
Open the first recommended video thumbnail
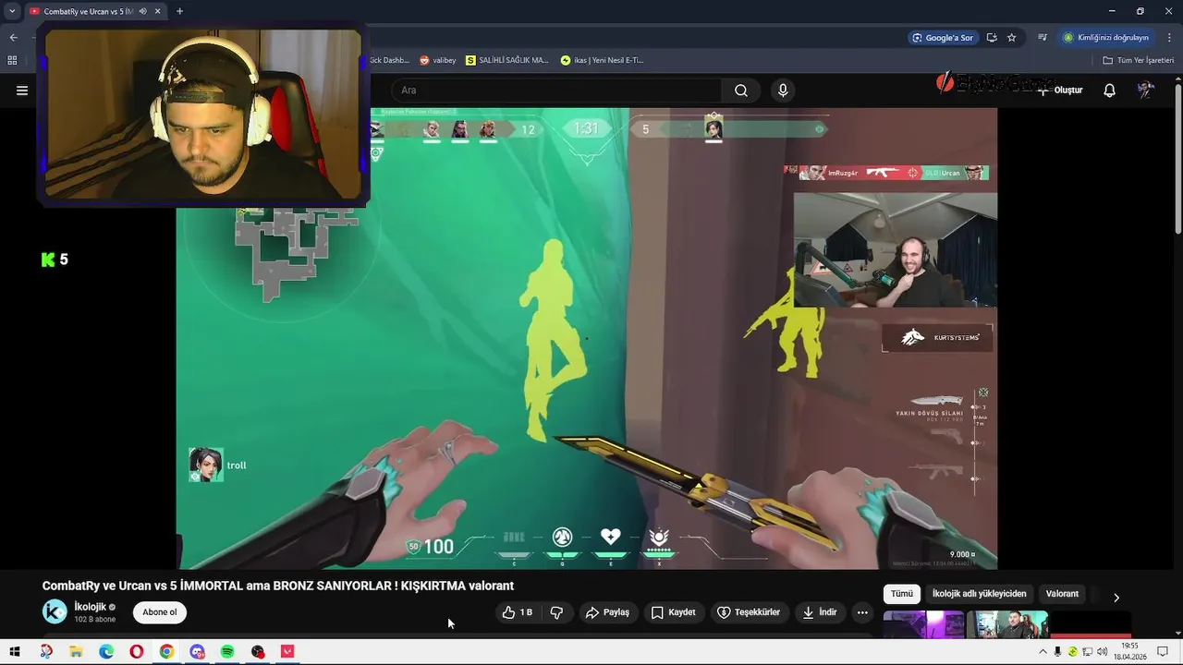pos(924,624)
